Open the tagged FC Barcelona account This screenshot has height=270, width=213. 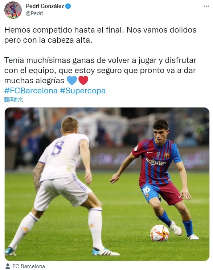29,266
